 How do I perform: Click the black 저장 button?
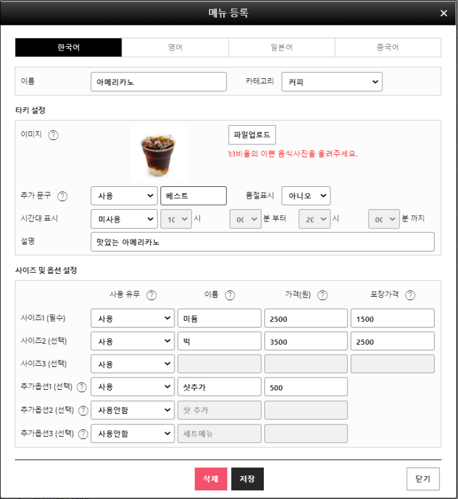247,479
